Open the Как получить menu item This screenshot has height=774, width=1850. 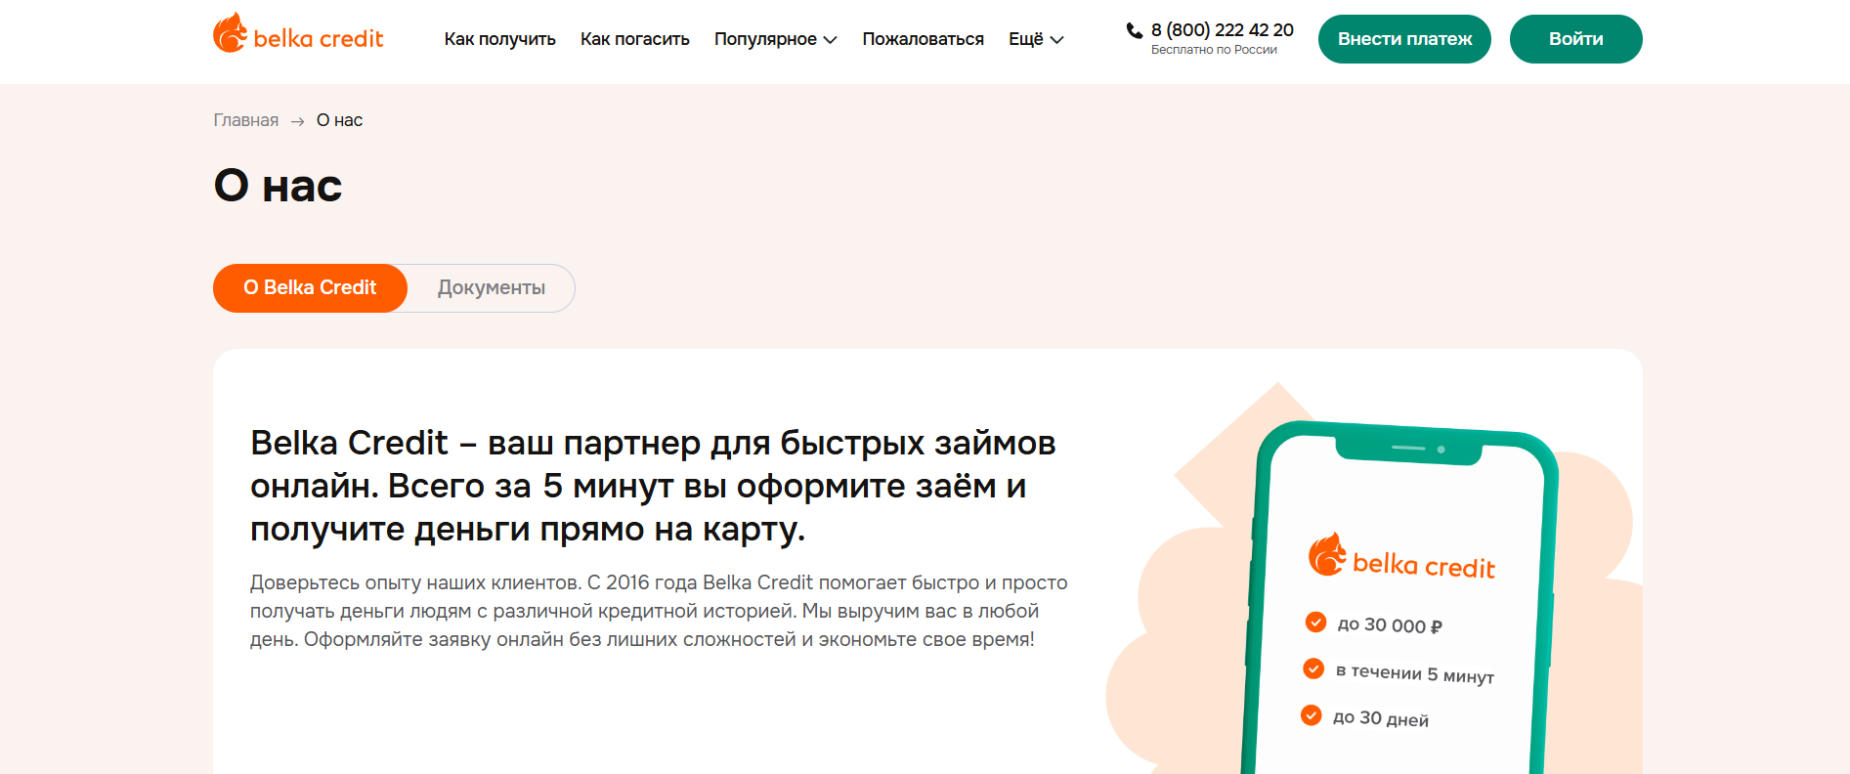(499, 39)
